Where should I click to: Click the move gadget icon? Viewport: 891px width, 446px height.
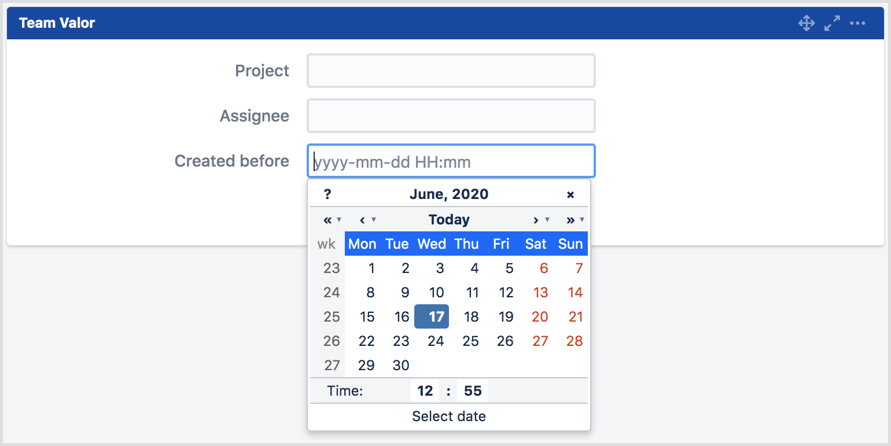tap(806, 23)
